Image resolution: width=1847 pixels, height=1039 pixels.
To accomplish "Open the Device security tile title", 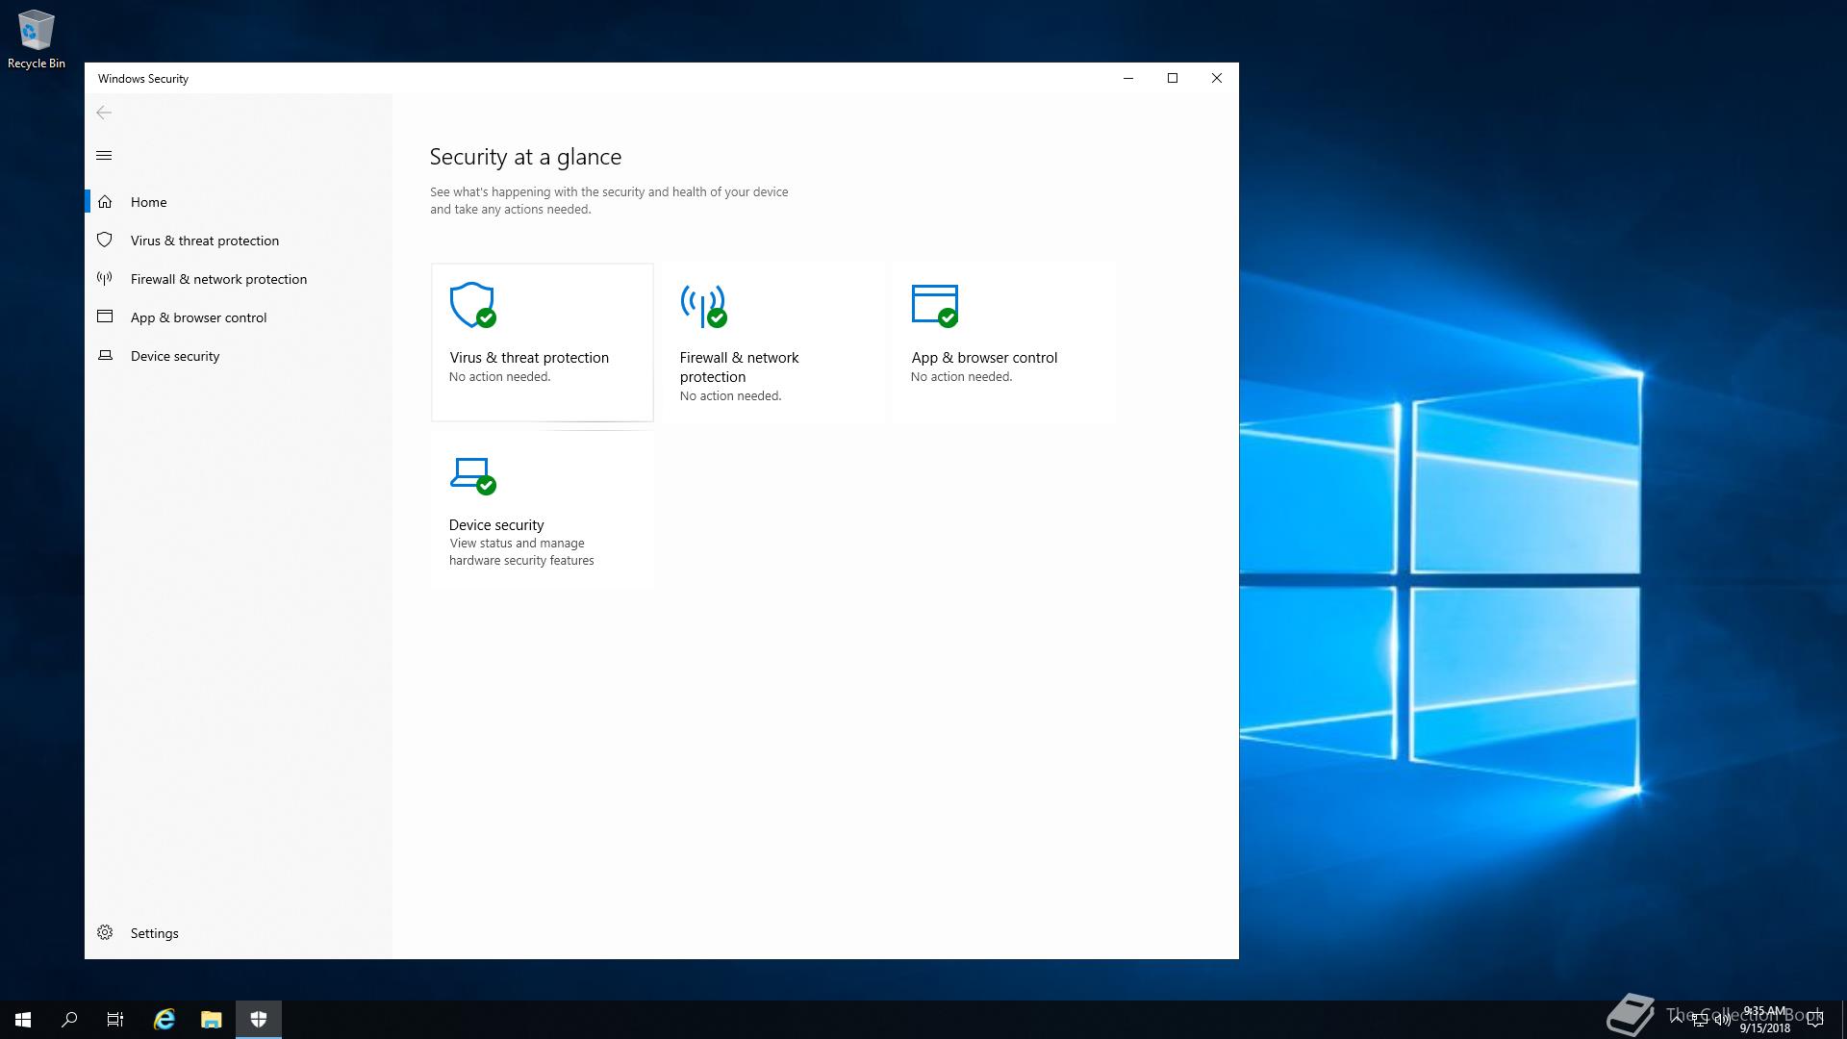I will (x=496, y=524).
